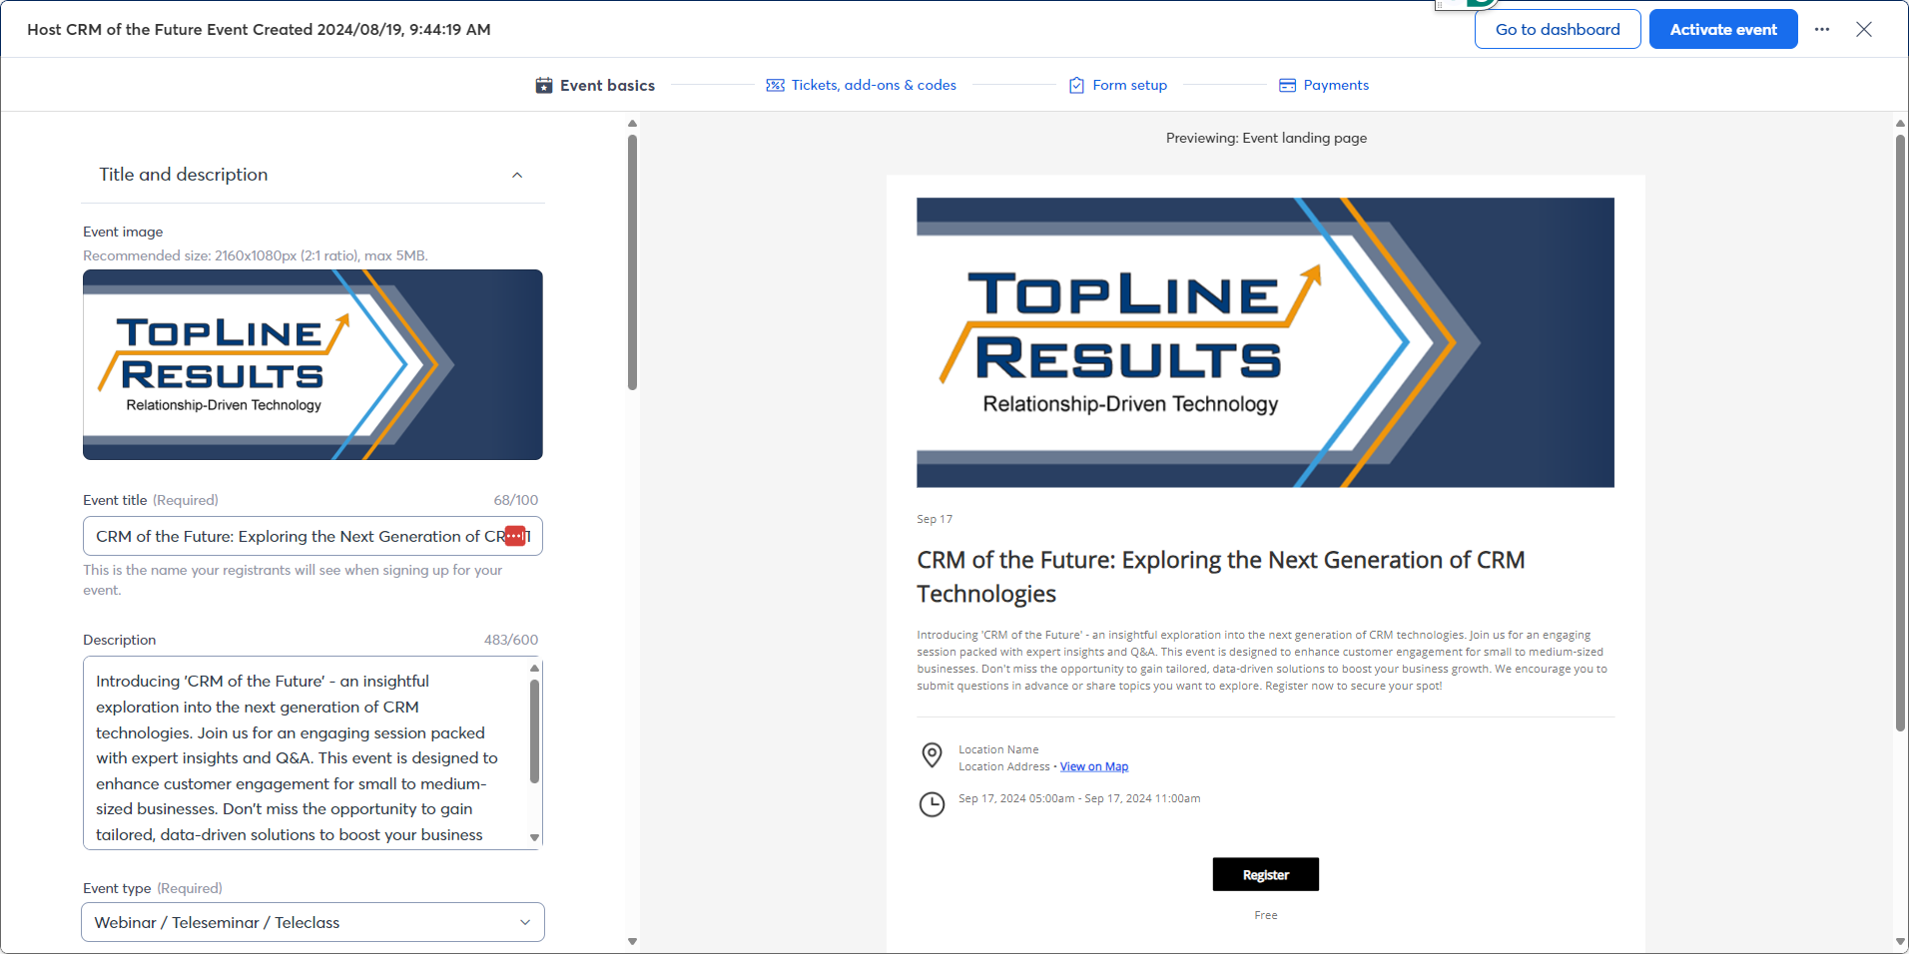This screenshot has height=954, width=1909.
Task: Open the three-dot more options menu
Action: pyautogui.click(x=1822, y=30)
